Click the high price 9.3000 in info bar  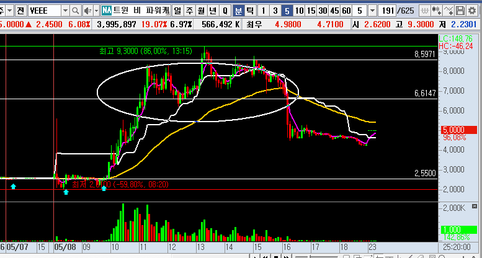tap(421, 25)
